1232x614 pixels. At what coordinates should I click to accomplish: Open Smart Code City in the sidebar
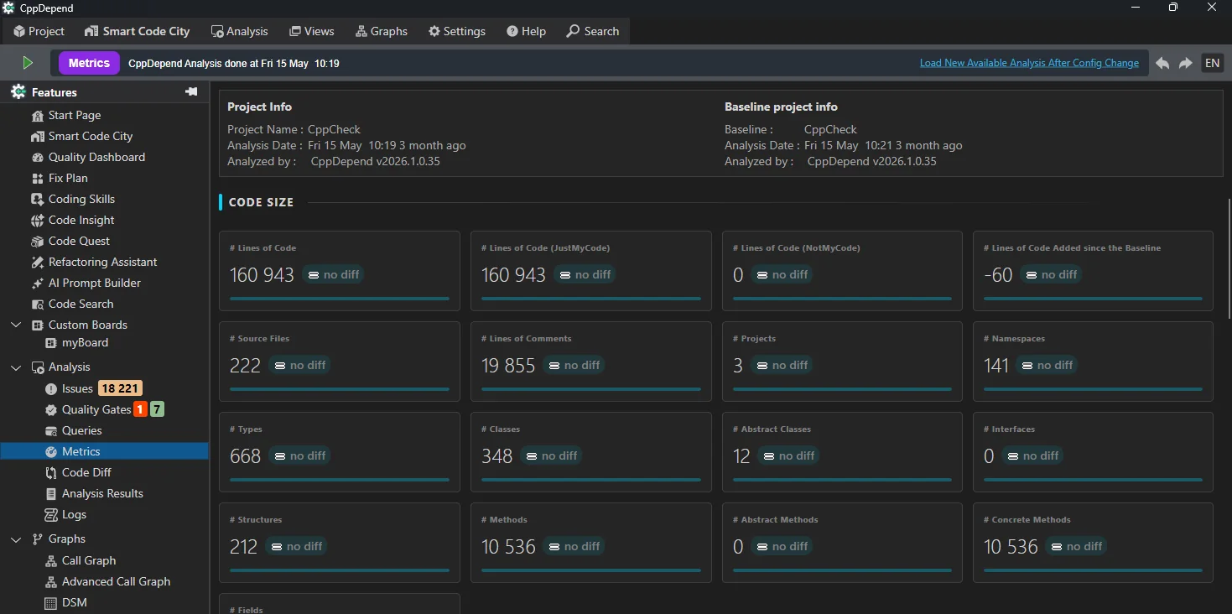91,136
